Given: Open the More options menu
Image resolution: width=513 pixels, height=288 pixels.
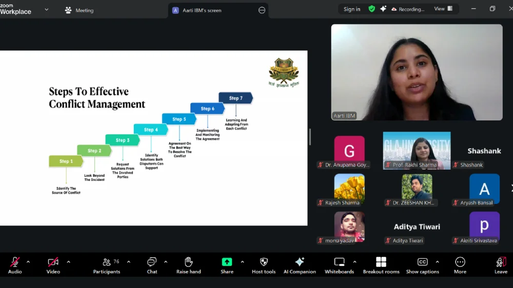Looking at the screenshot, I should pyautogui.click(x=460, y=262).
